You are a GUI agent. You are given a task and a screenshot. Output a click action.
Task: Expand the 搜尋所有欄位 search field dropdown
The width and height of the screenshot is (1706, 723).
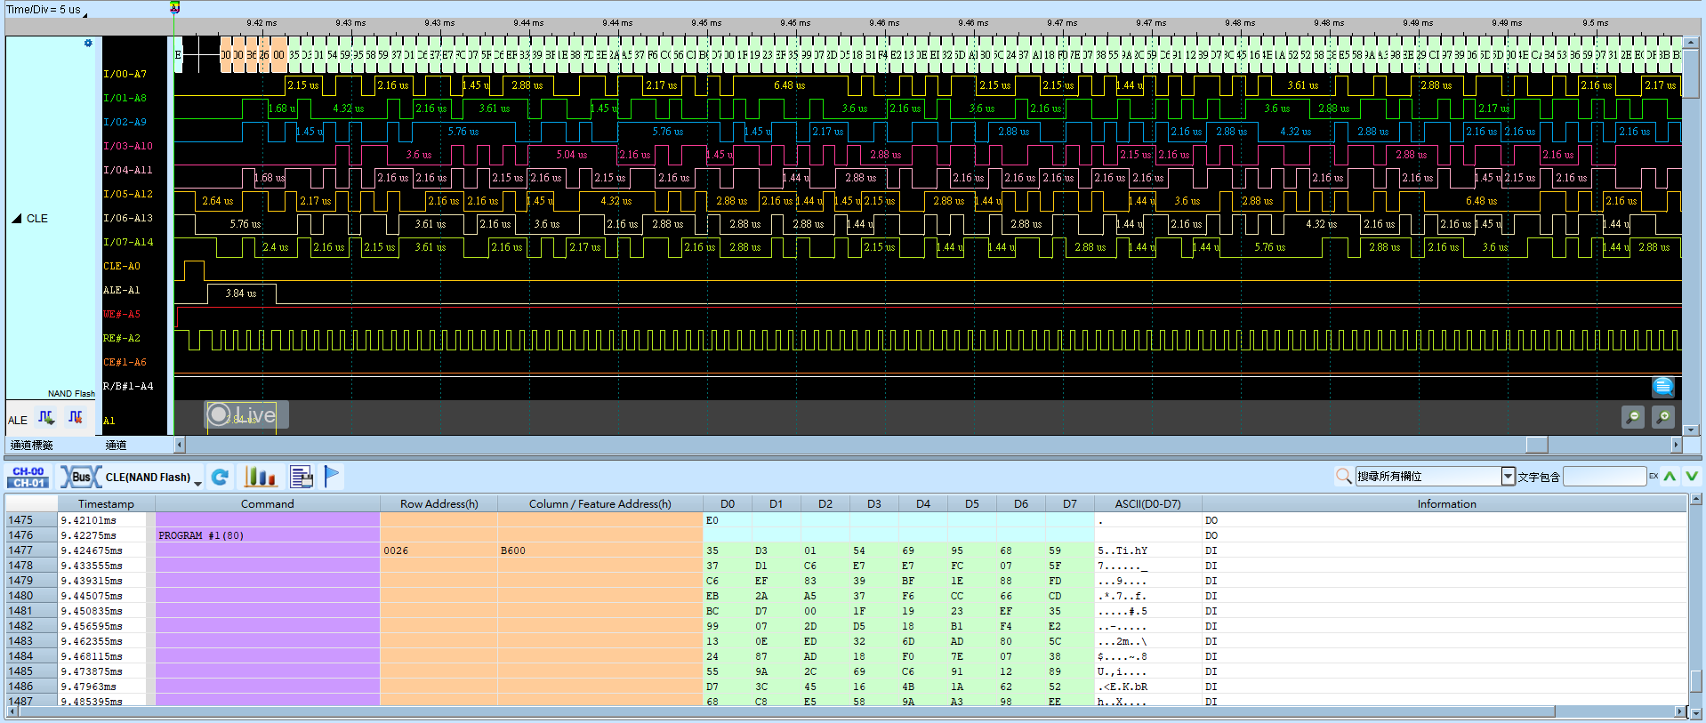(x=1508, y=477)
